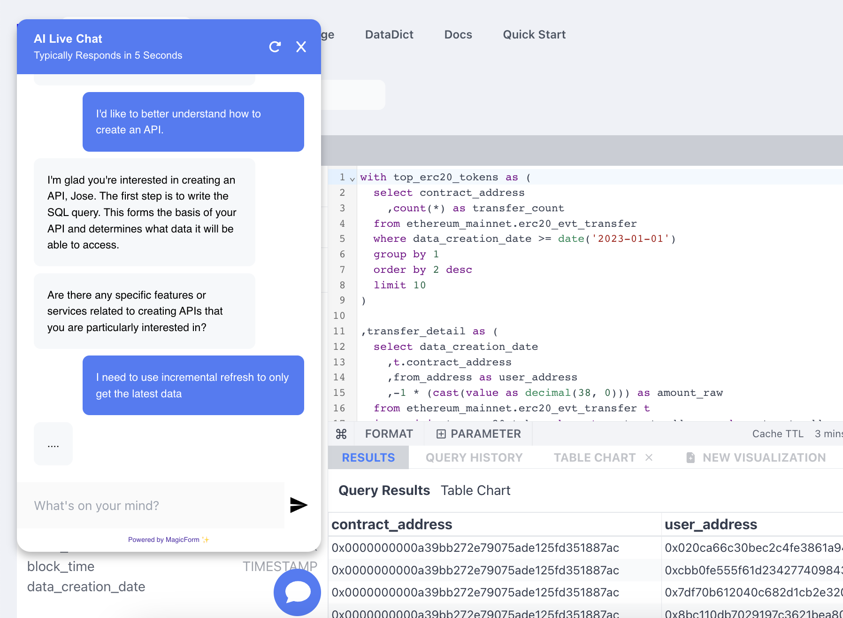843x618 pixels.
Task: Click the user_address cell starting with 0x020ca66c
Action: tap(753, 548)
